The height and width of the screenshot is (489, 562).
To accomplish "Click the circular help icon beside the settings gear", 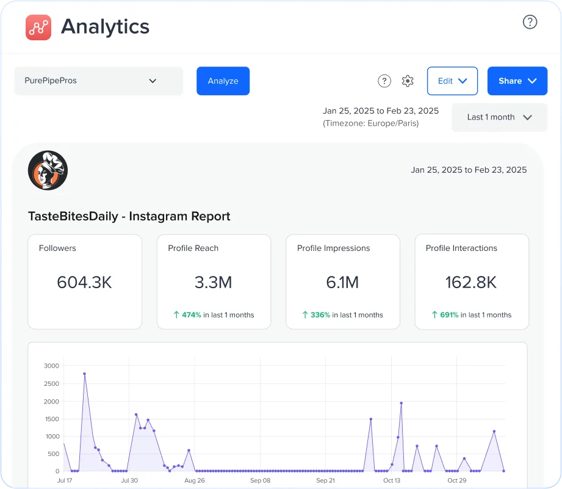I will [x=384, y=81].
